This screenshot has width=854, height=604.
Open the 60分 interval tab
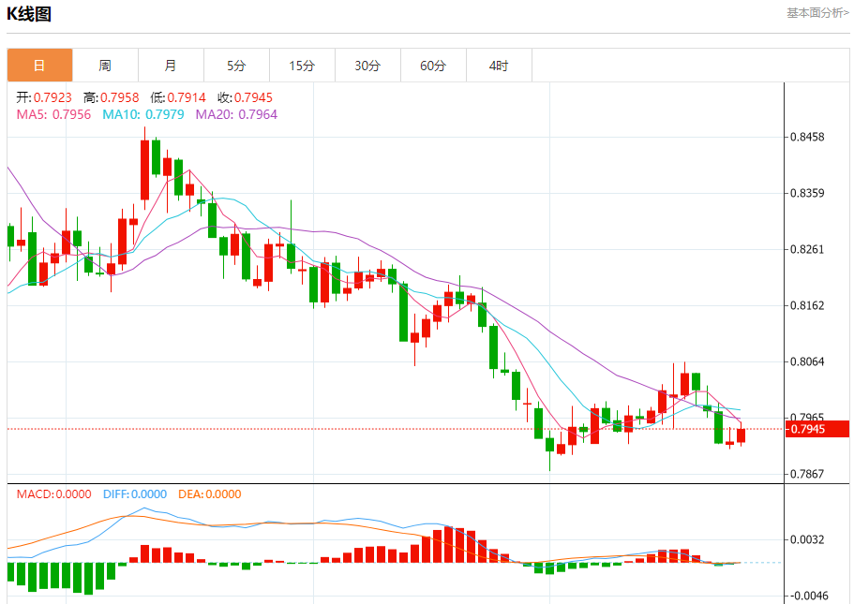pyautogui.click(x=433, y=66)
